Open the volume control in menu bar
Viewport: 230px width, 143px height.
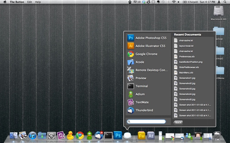179,2
